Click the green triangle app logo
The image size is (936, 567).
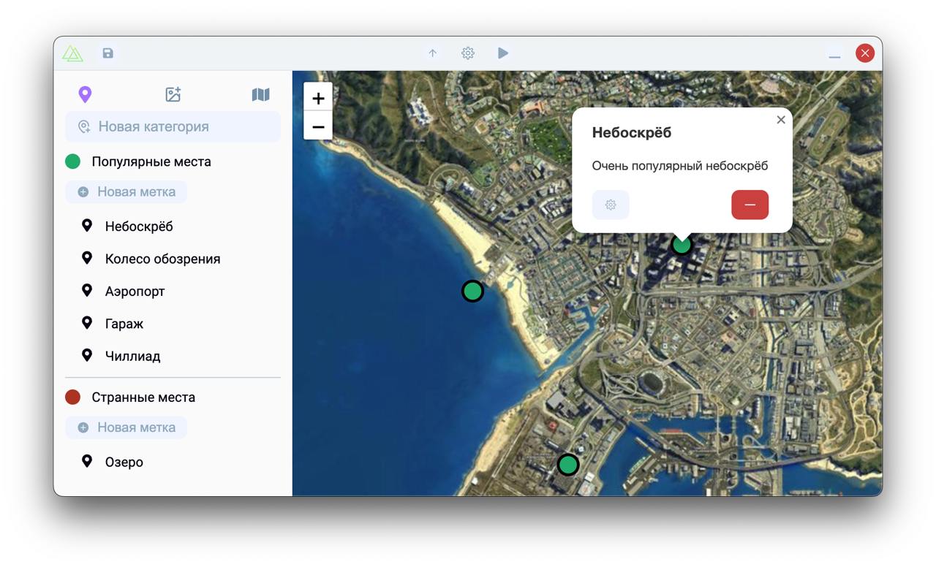(72, 53)
